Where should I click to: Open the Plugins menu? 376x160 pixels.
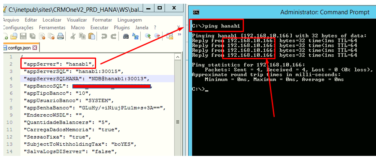point(122,27)
